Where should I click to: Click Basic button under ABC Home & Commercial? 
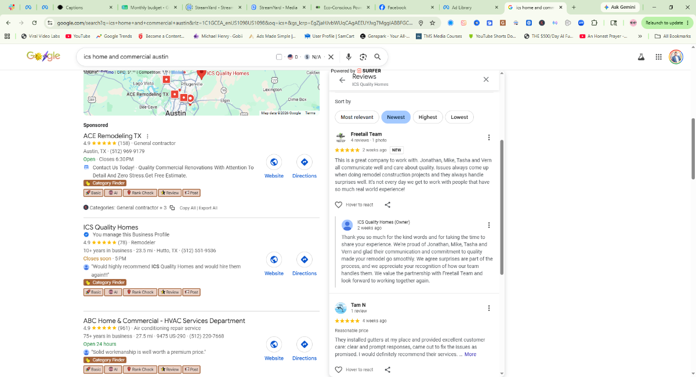point(93,369)
